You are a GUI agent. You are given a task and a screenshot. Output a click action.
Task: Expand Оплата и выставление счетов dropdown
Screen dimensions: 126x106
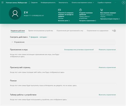83,3
